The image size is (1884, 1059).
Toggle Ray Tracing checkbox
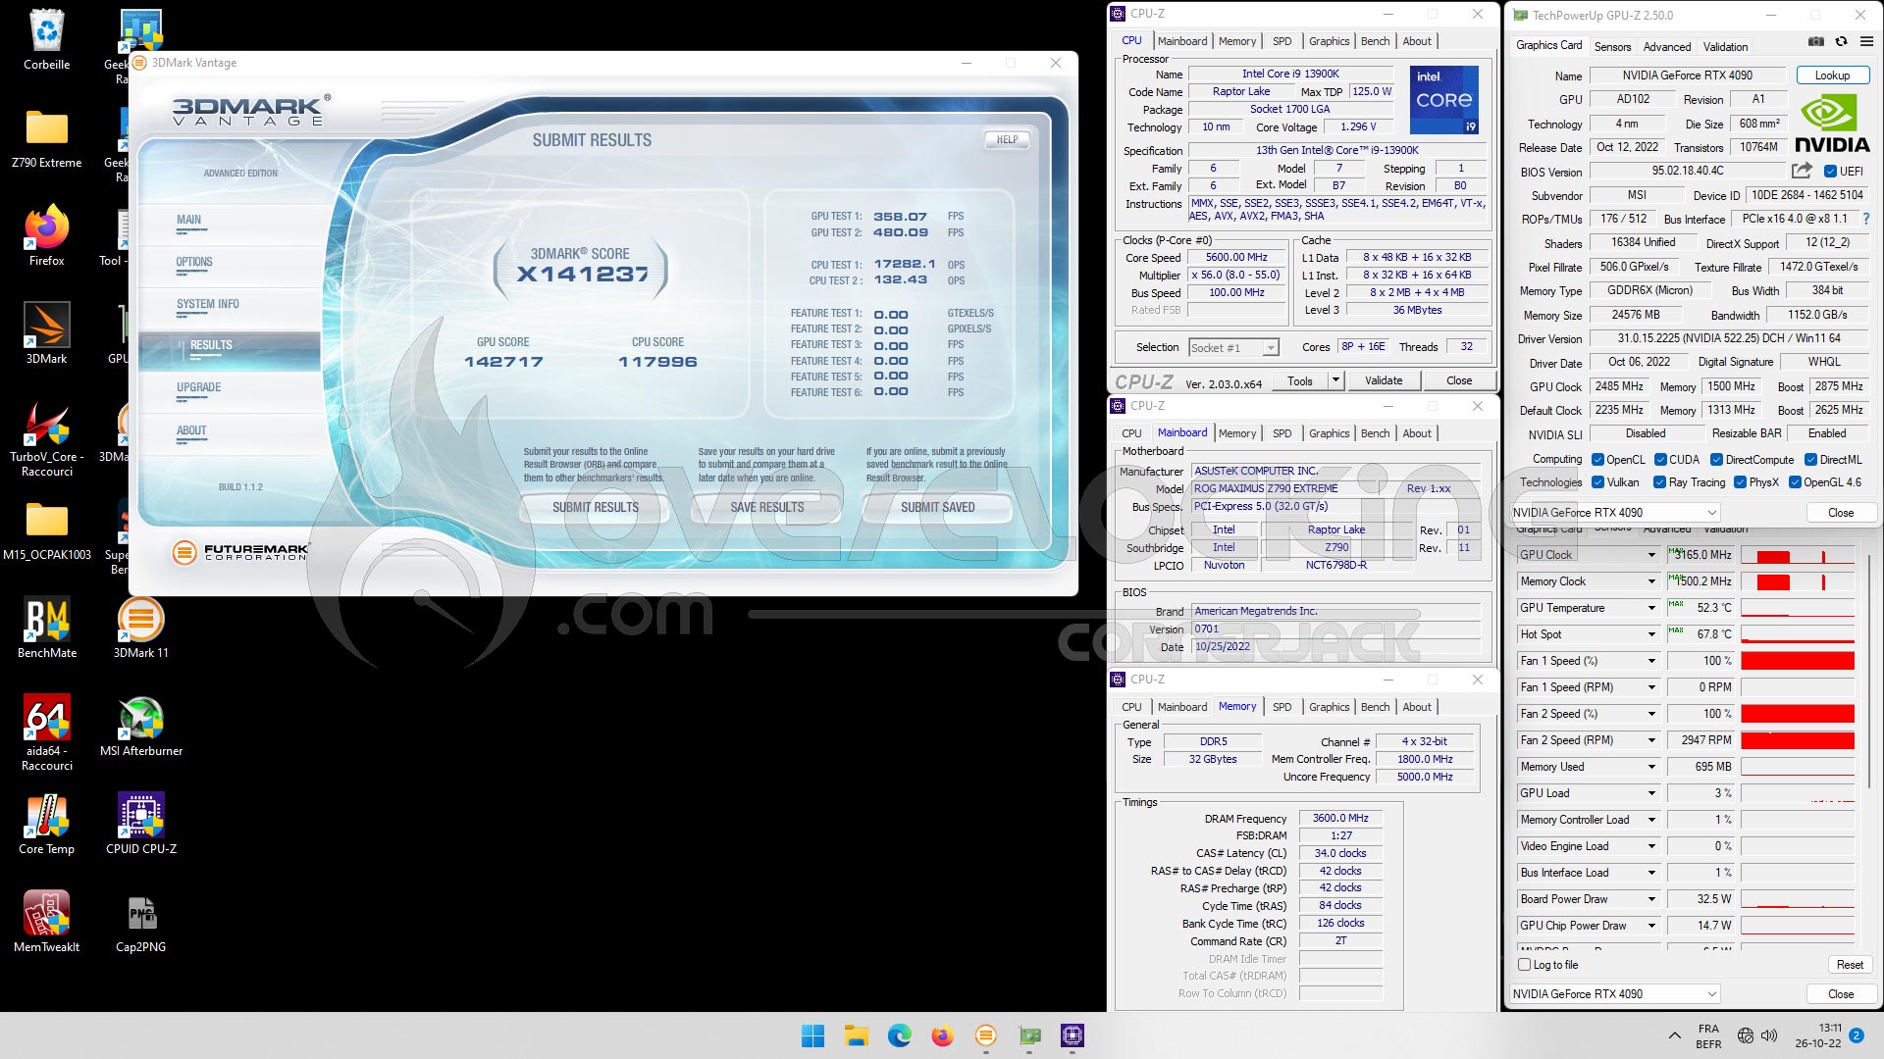point(1659,482)
